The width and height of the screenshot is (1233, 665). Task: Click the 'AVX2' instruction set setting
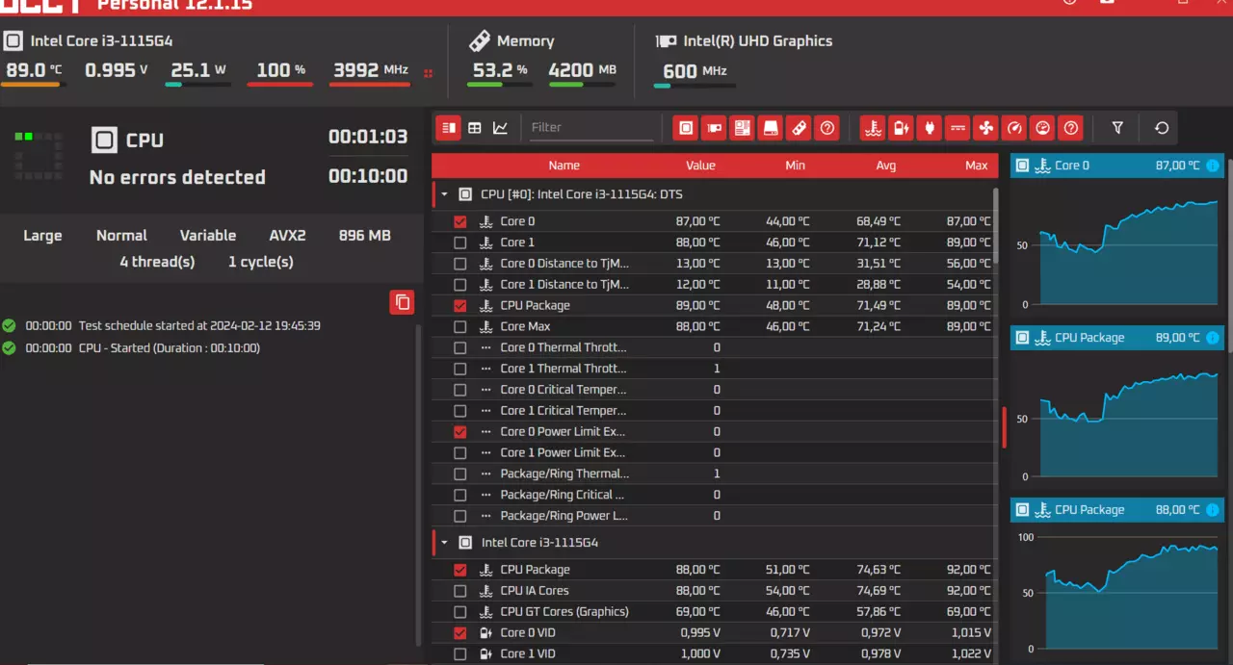(x=287, y=236)
